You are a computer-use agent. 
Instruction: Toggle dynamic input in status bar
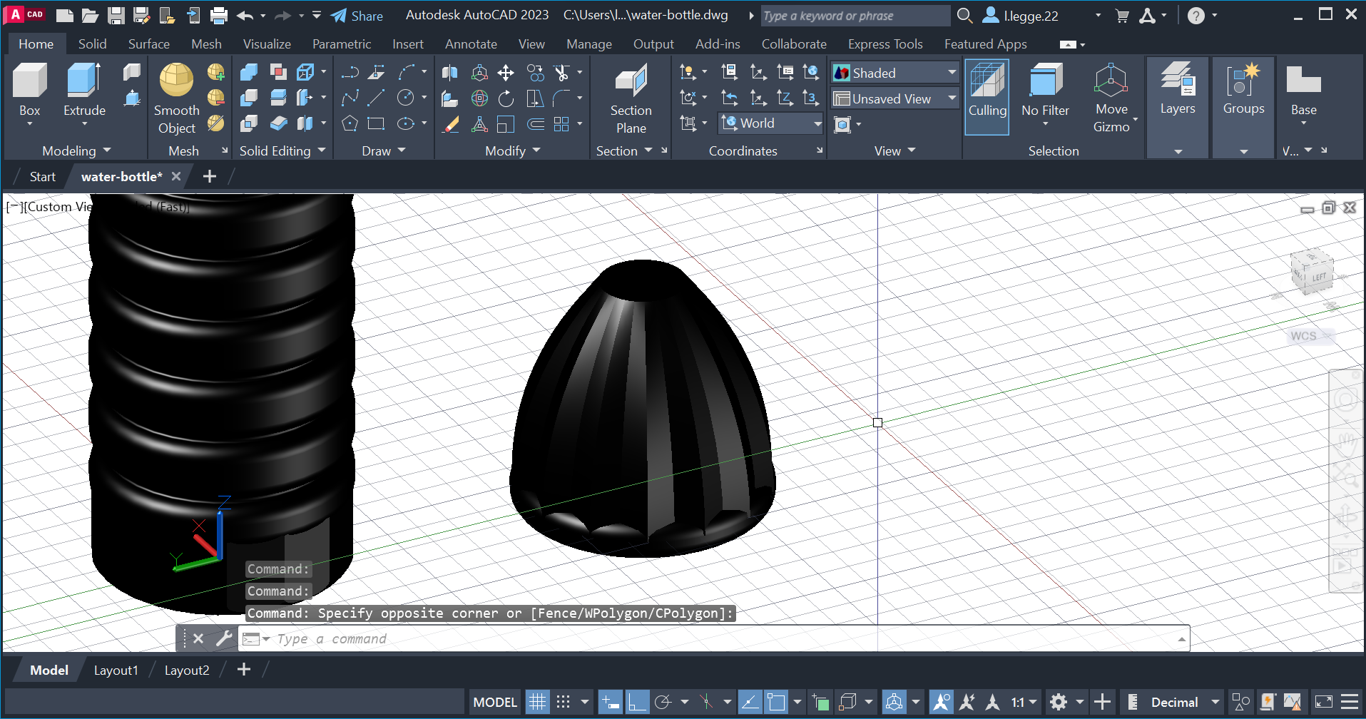(x=610, y=702)
